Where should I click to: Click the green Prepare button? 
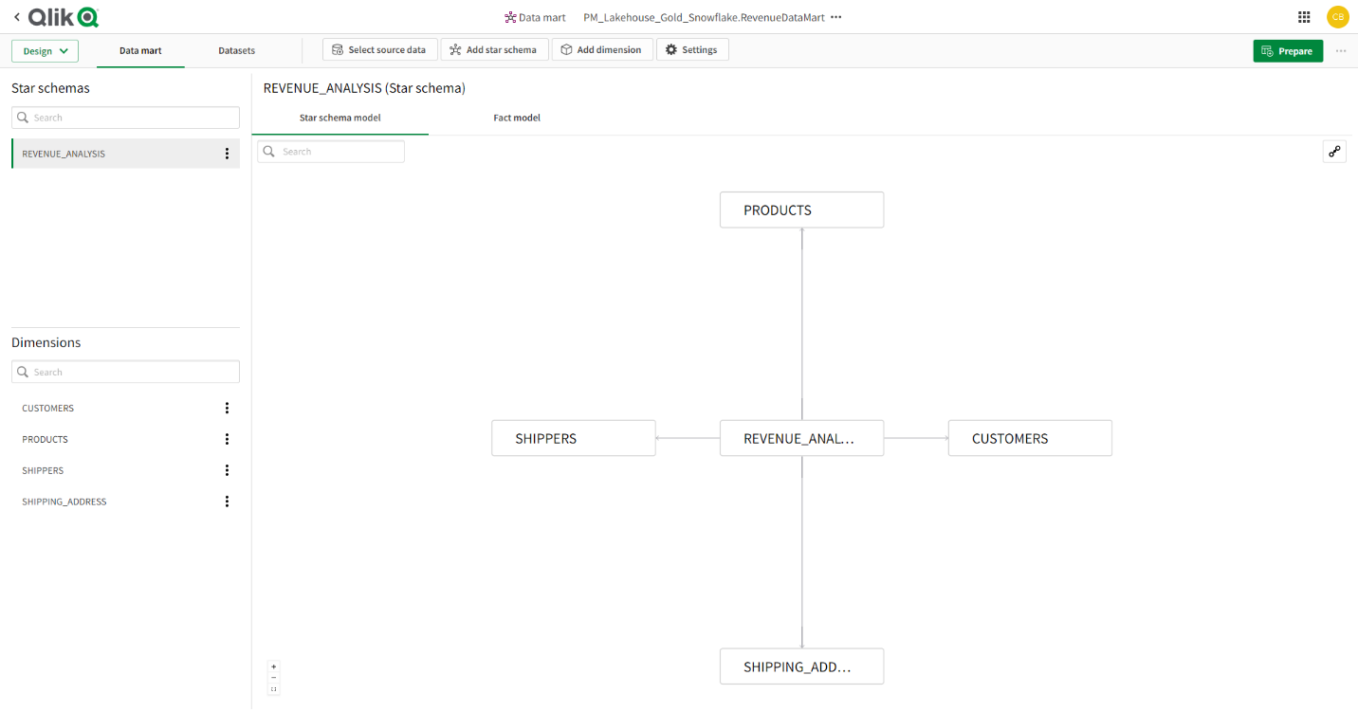(1287, 49)
